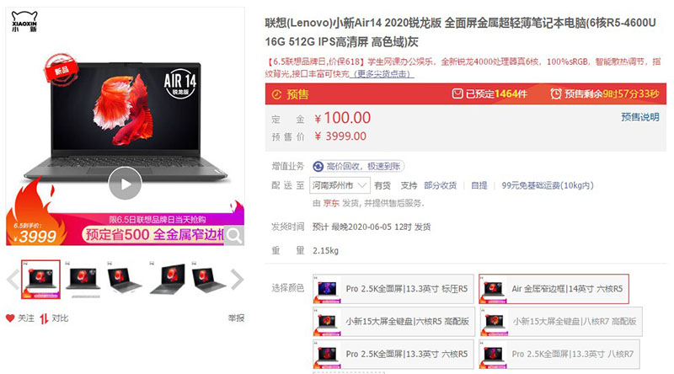Viewport: 674px width, 374px height.
Task: Open the 更多尖货点击 promo link
Action: [382, 74]
